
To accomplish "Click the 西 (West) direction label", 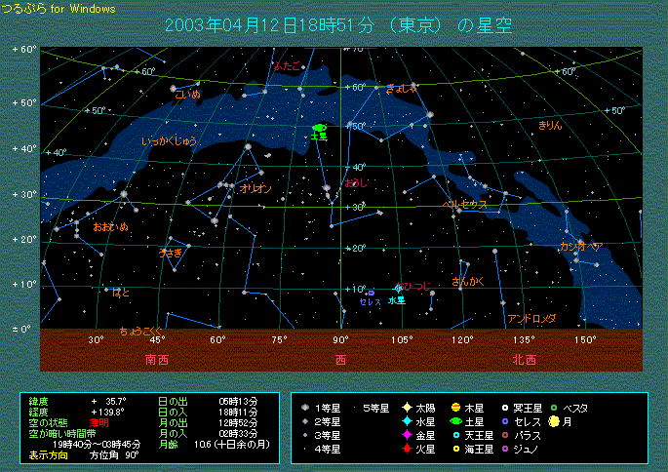I will pos(341,359).
